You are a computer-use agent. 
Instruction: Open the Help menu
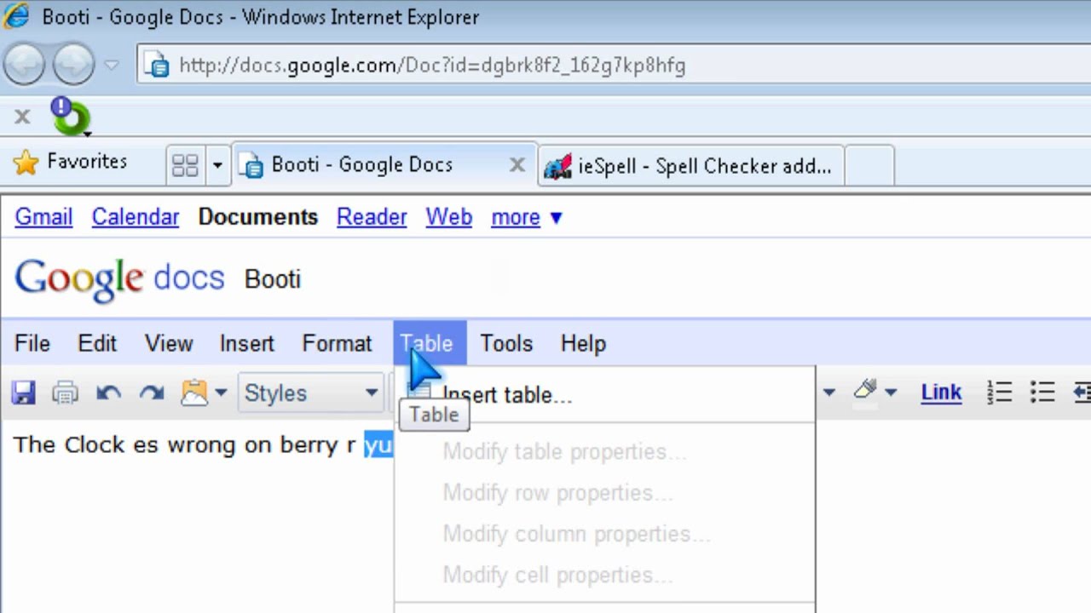[584, 344]
